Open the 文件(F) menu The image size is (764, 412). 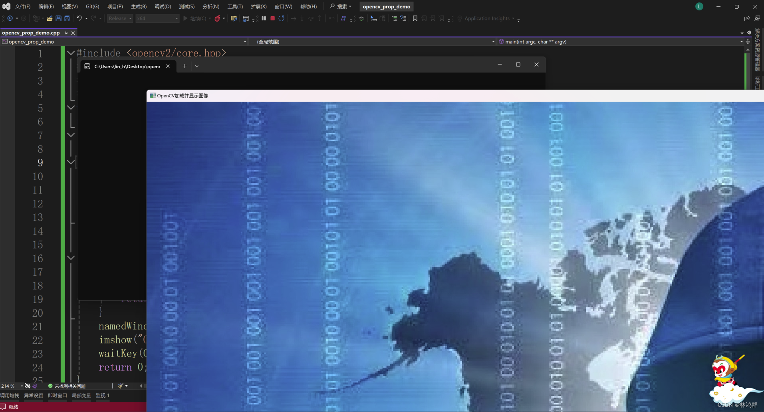pyautogui.click(x=23, y=6)
